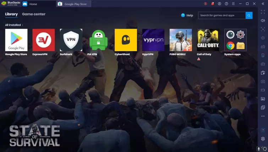Screen dimensions: 268x152
Task: Open the All installed options dots
Action: (23, 25)
